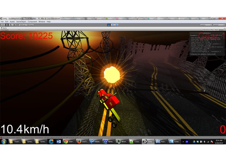
Task: Click the Score: 10225 text
Action: coord(27,36)
